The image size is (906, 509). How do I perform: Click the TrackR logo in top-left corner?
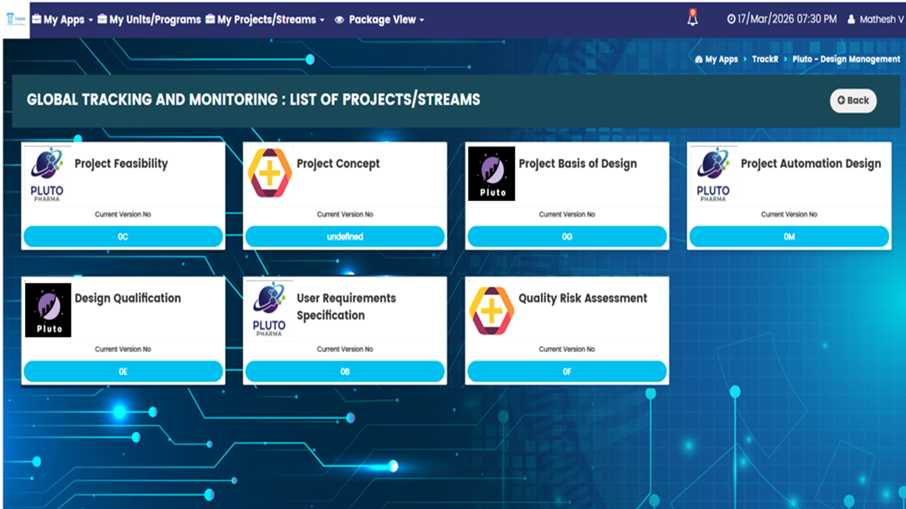(16, 19)
